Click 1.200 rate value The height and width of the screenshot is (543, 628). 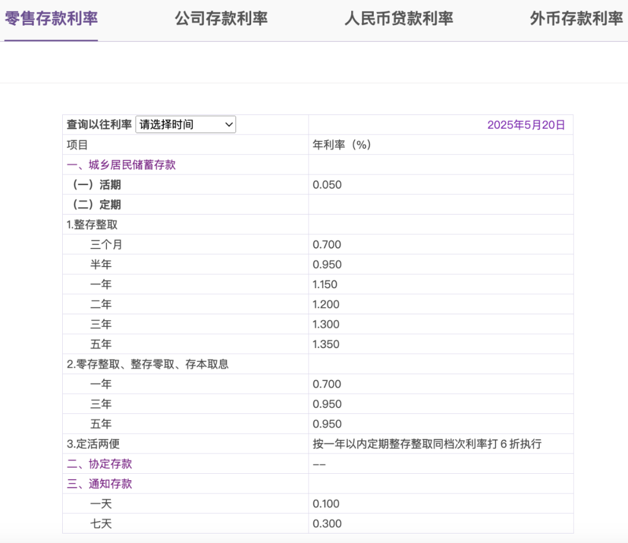326,304
